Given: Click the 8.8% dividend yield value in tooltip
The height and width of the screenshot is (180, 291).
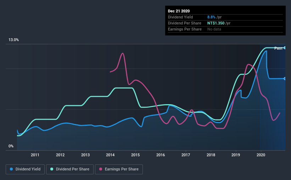Looking at the screenshot, I should coord(211,17).
